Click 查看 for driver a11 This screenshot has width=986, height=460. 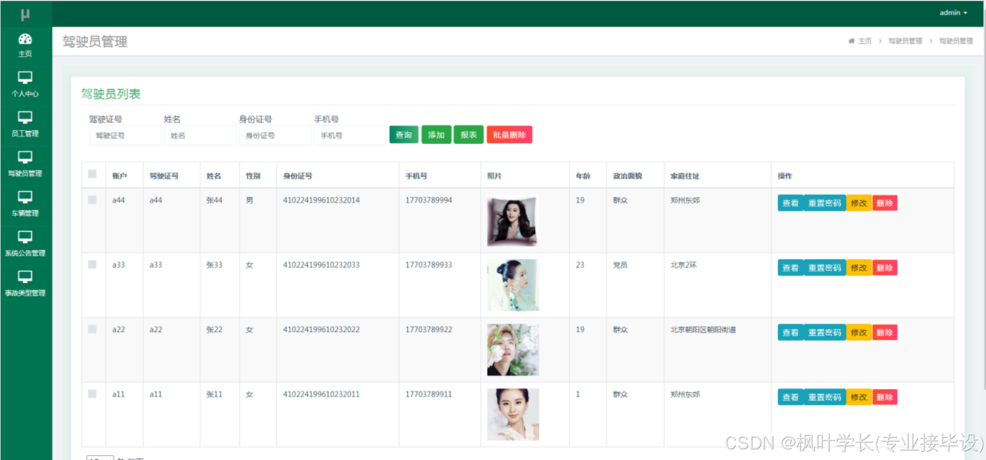point(790,397)
